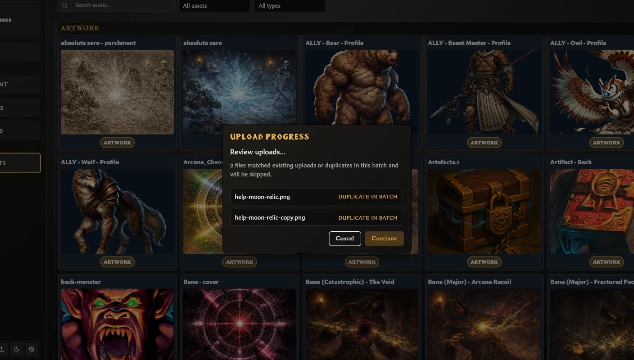Open the Bane (Catastrophic) - The Void thumbnail
The height and width of the screenshot is (360, 634).
tap(362, 324)
